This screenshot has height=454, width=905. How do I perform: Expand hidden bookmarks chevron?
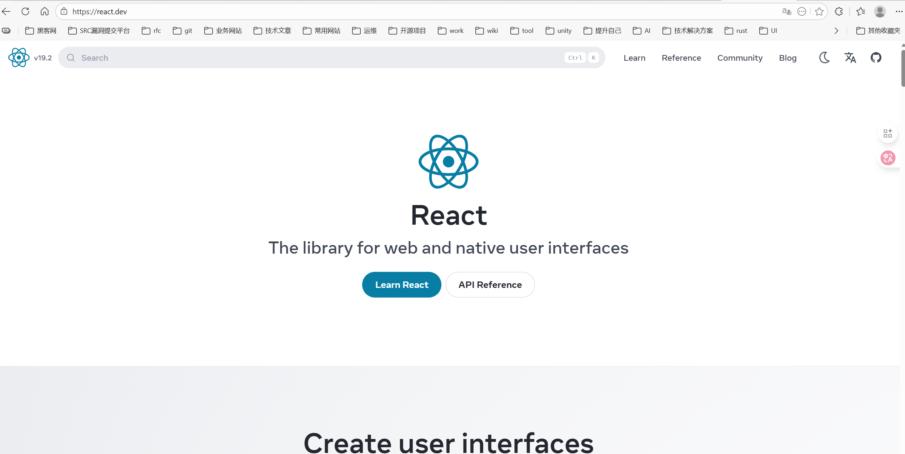(836, 31)
